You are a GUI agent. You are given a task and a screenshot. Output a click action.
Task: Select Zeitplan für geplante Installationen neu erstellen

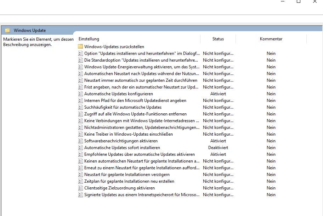tap(129, 181)
